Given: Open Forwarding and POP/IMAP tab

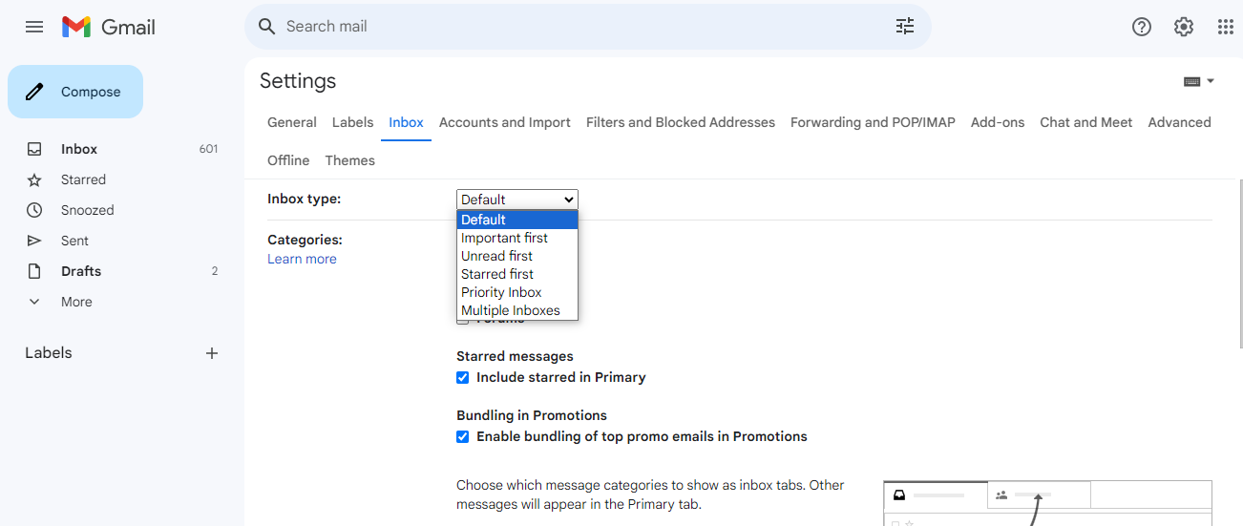Looking at the screenshot, I should 873,122.
